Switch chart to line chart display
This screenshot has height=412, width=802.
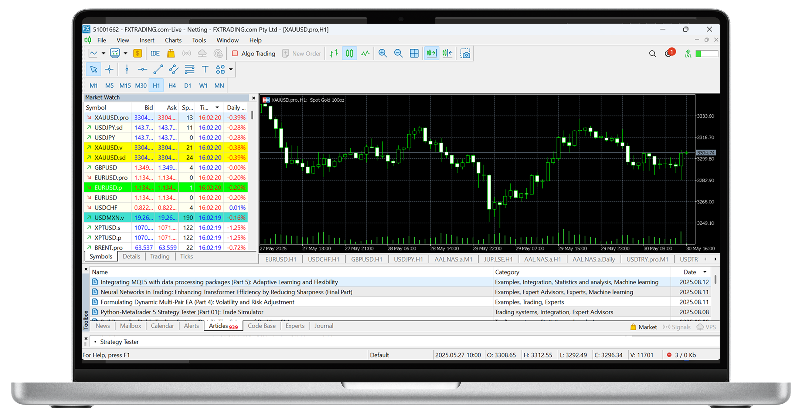(x=366, y=53)
